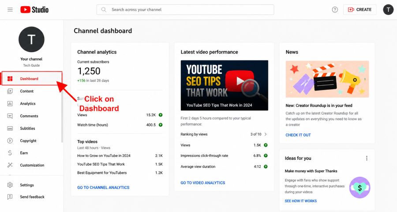Open Ideas for you three-dot menu
Image resolution: width=397 pixels, height=212 pixels.
367,158
